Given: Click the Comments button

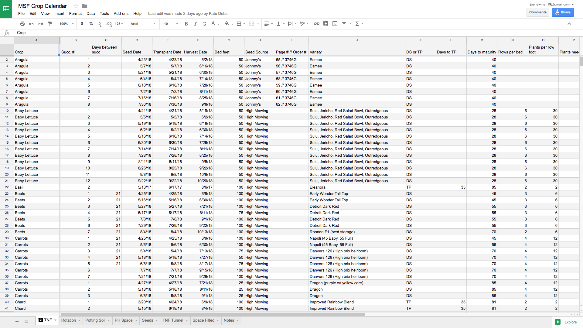Looking at the screenshot, I should coord(538,12).
